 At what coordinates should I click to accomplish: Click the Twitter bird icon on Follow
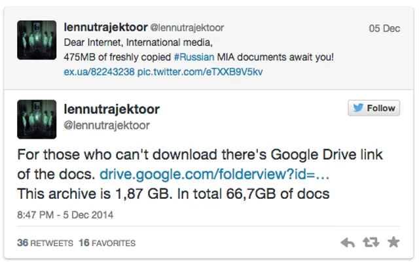pos(358,108)
